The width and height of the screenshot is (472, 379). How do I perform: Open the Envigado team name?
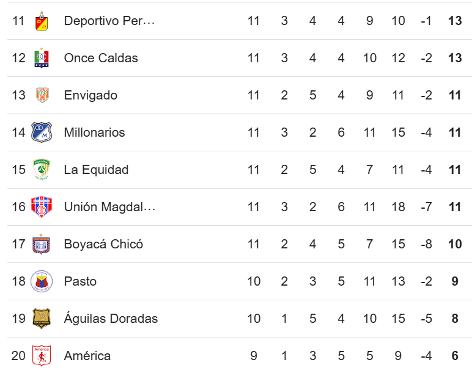(x=90, y=95)
